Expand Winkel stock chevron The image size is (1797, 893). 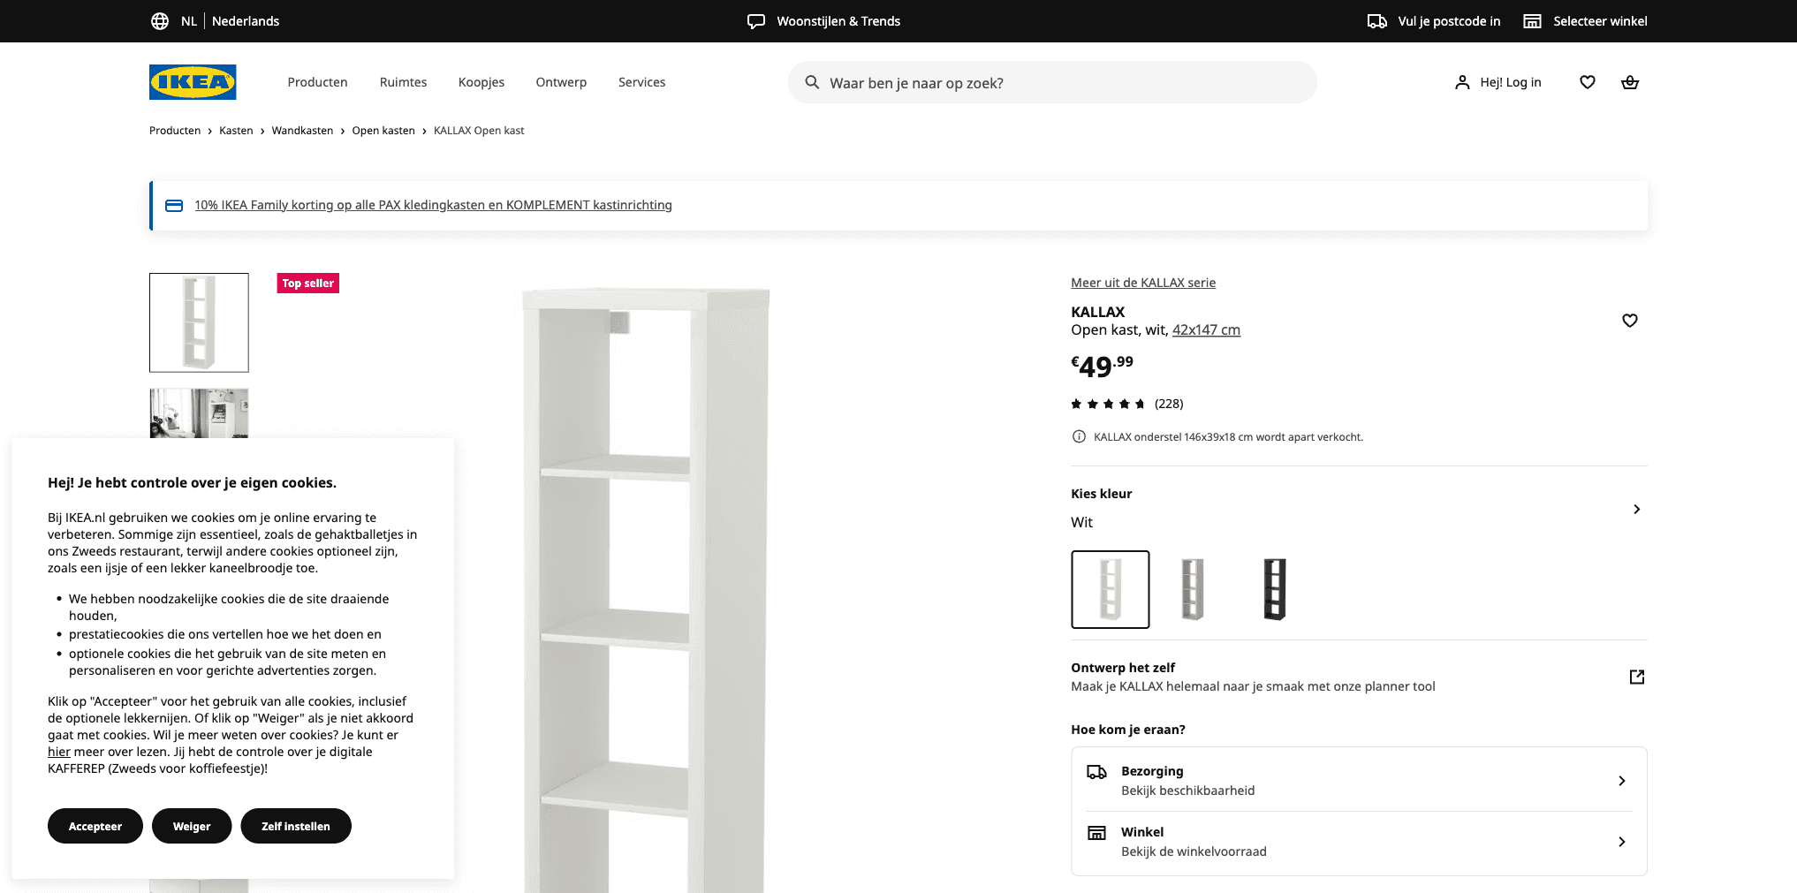click(x=1621, y=842)
